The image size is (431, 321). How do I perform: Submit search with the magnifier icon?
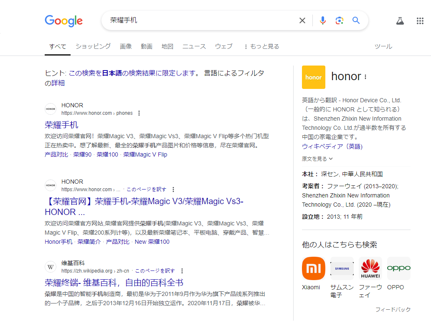[x=356, y=20]
